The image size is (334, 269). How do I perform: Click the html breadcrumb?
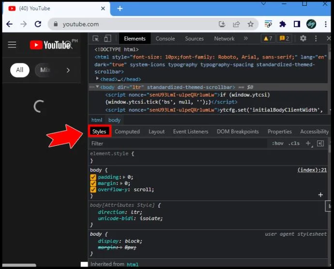point(97,120)
